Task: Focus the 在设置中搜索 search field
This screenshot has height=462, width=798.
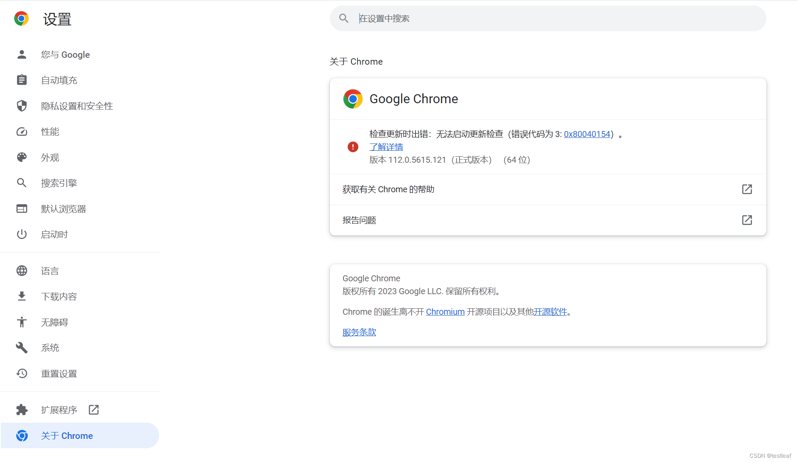Action: pyautogui.click(x=548, y=18)
